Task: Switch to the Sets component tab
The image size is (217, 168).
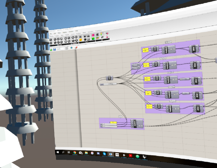Action: coord(62,35)
